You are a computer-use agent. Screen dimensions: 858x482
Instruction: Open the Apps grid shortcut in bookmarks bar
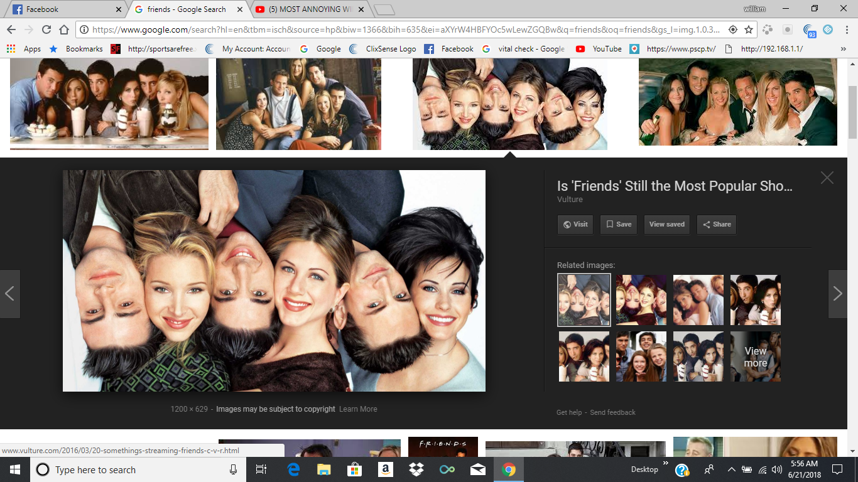(24, 49)
